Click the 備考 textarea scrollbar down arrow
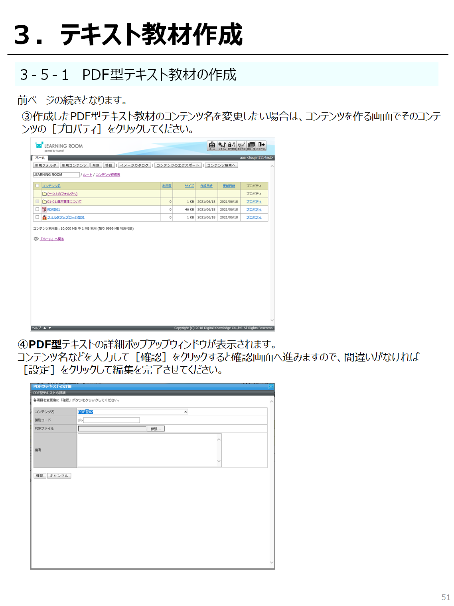The image size is (454, 606). point(219,461)
